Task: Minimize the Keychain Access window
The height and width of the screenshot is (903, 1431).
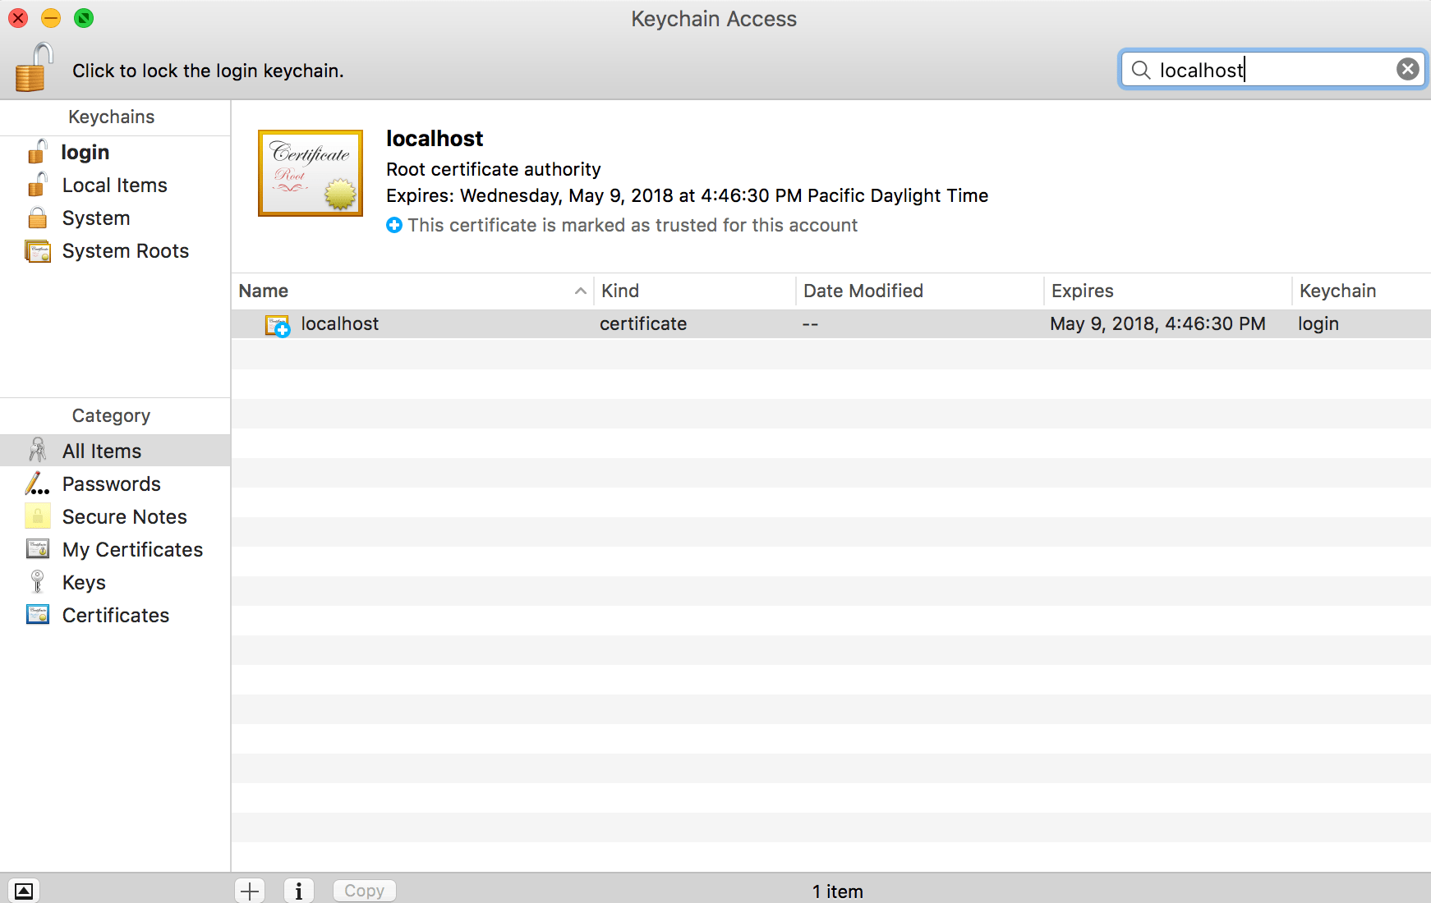Action: [x=51, y=18]
